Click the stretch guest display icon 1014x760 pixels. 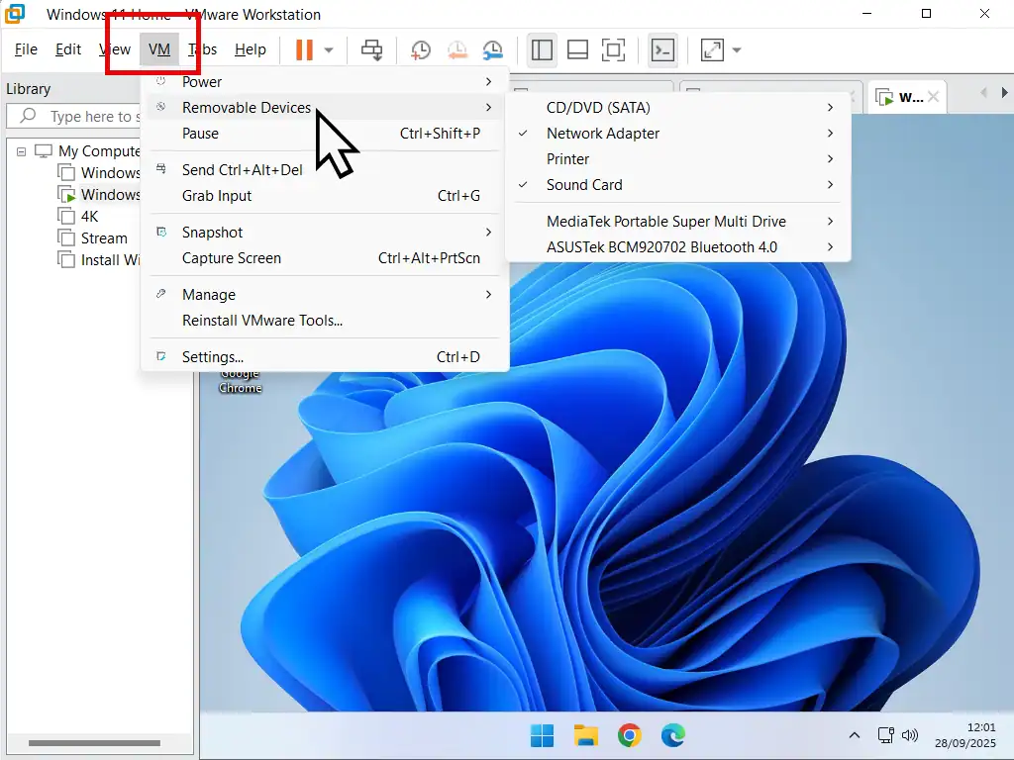click(712, 49)
